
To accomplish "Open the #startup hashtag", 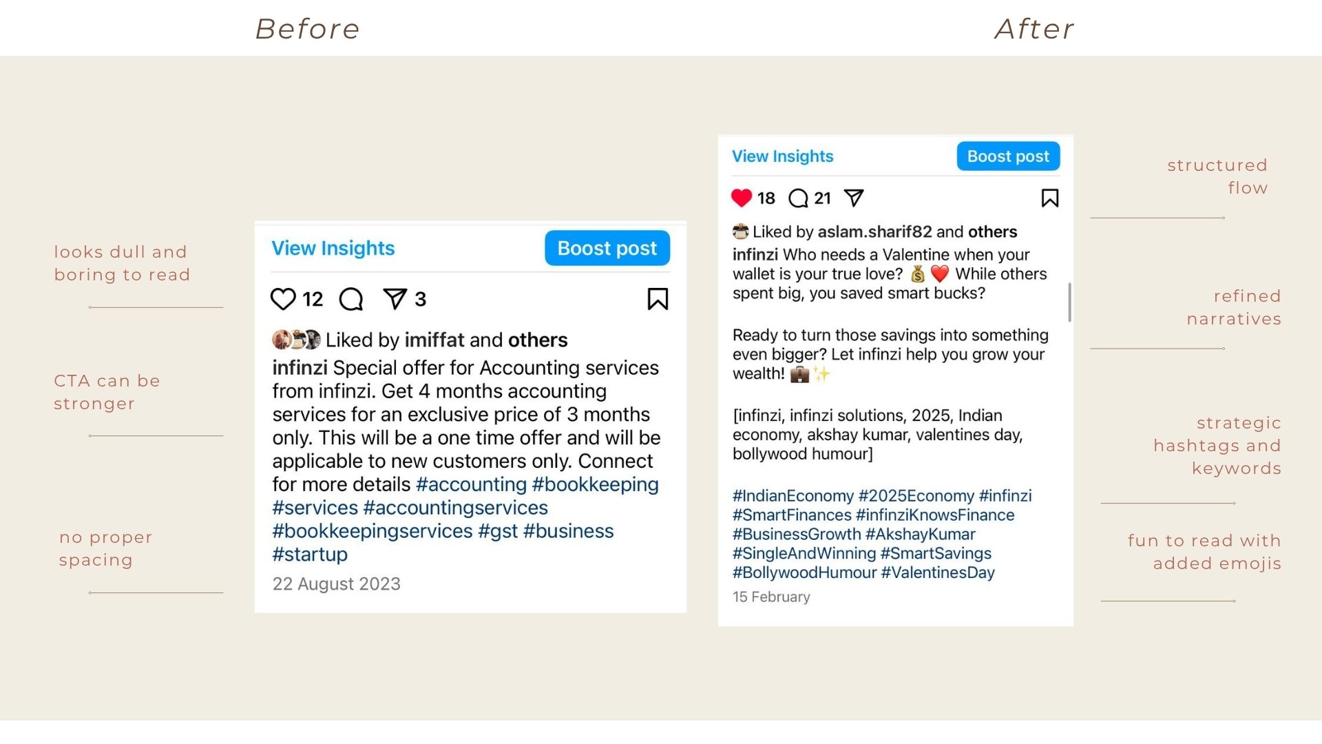I will (310, 555).
